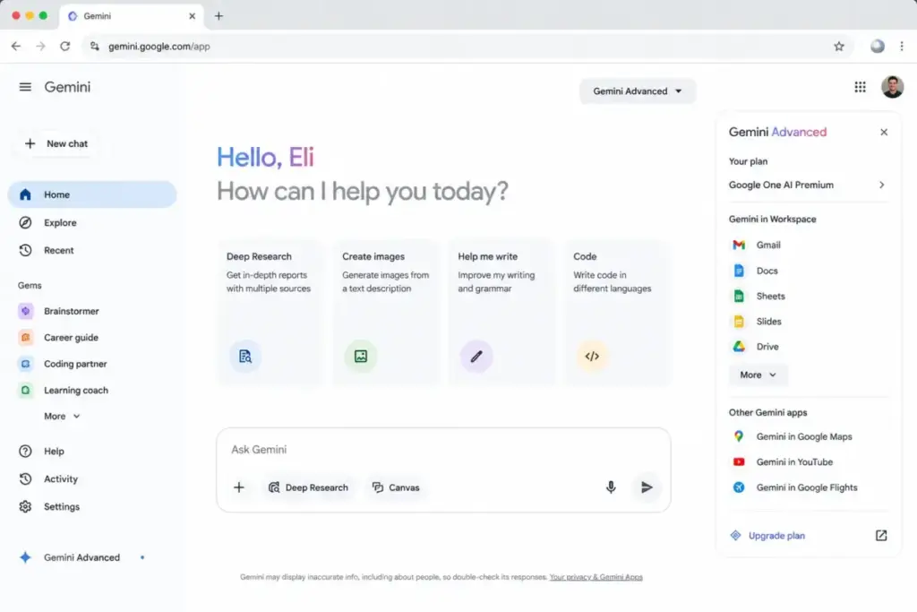The width and height of the screenshot is (917, 612).
Task: Bookmark this page with star
Action: 838,47
